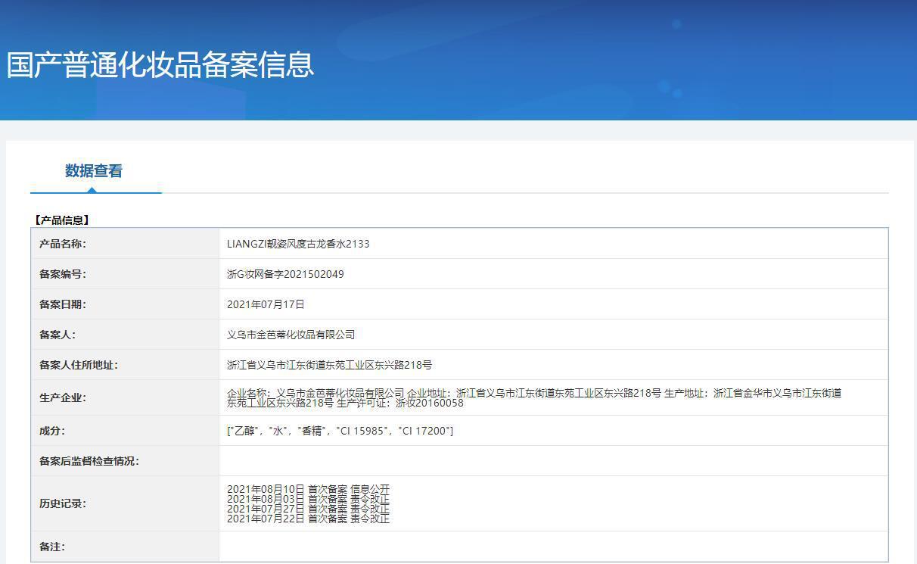The height and width of the screenshot is (564, 917).
Task: Select filing number 浙G妆网备字2021502049
Action: (285, 274)
